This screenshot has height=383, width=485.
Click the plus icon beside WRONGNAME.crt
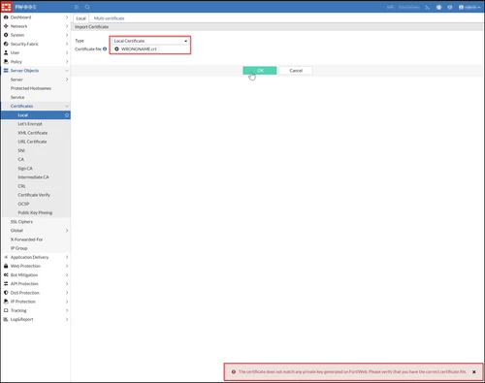(116, 49)
